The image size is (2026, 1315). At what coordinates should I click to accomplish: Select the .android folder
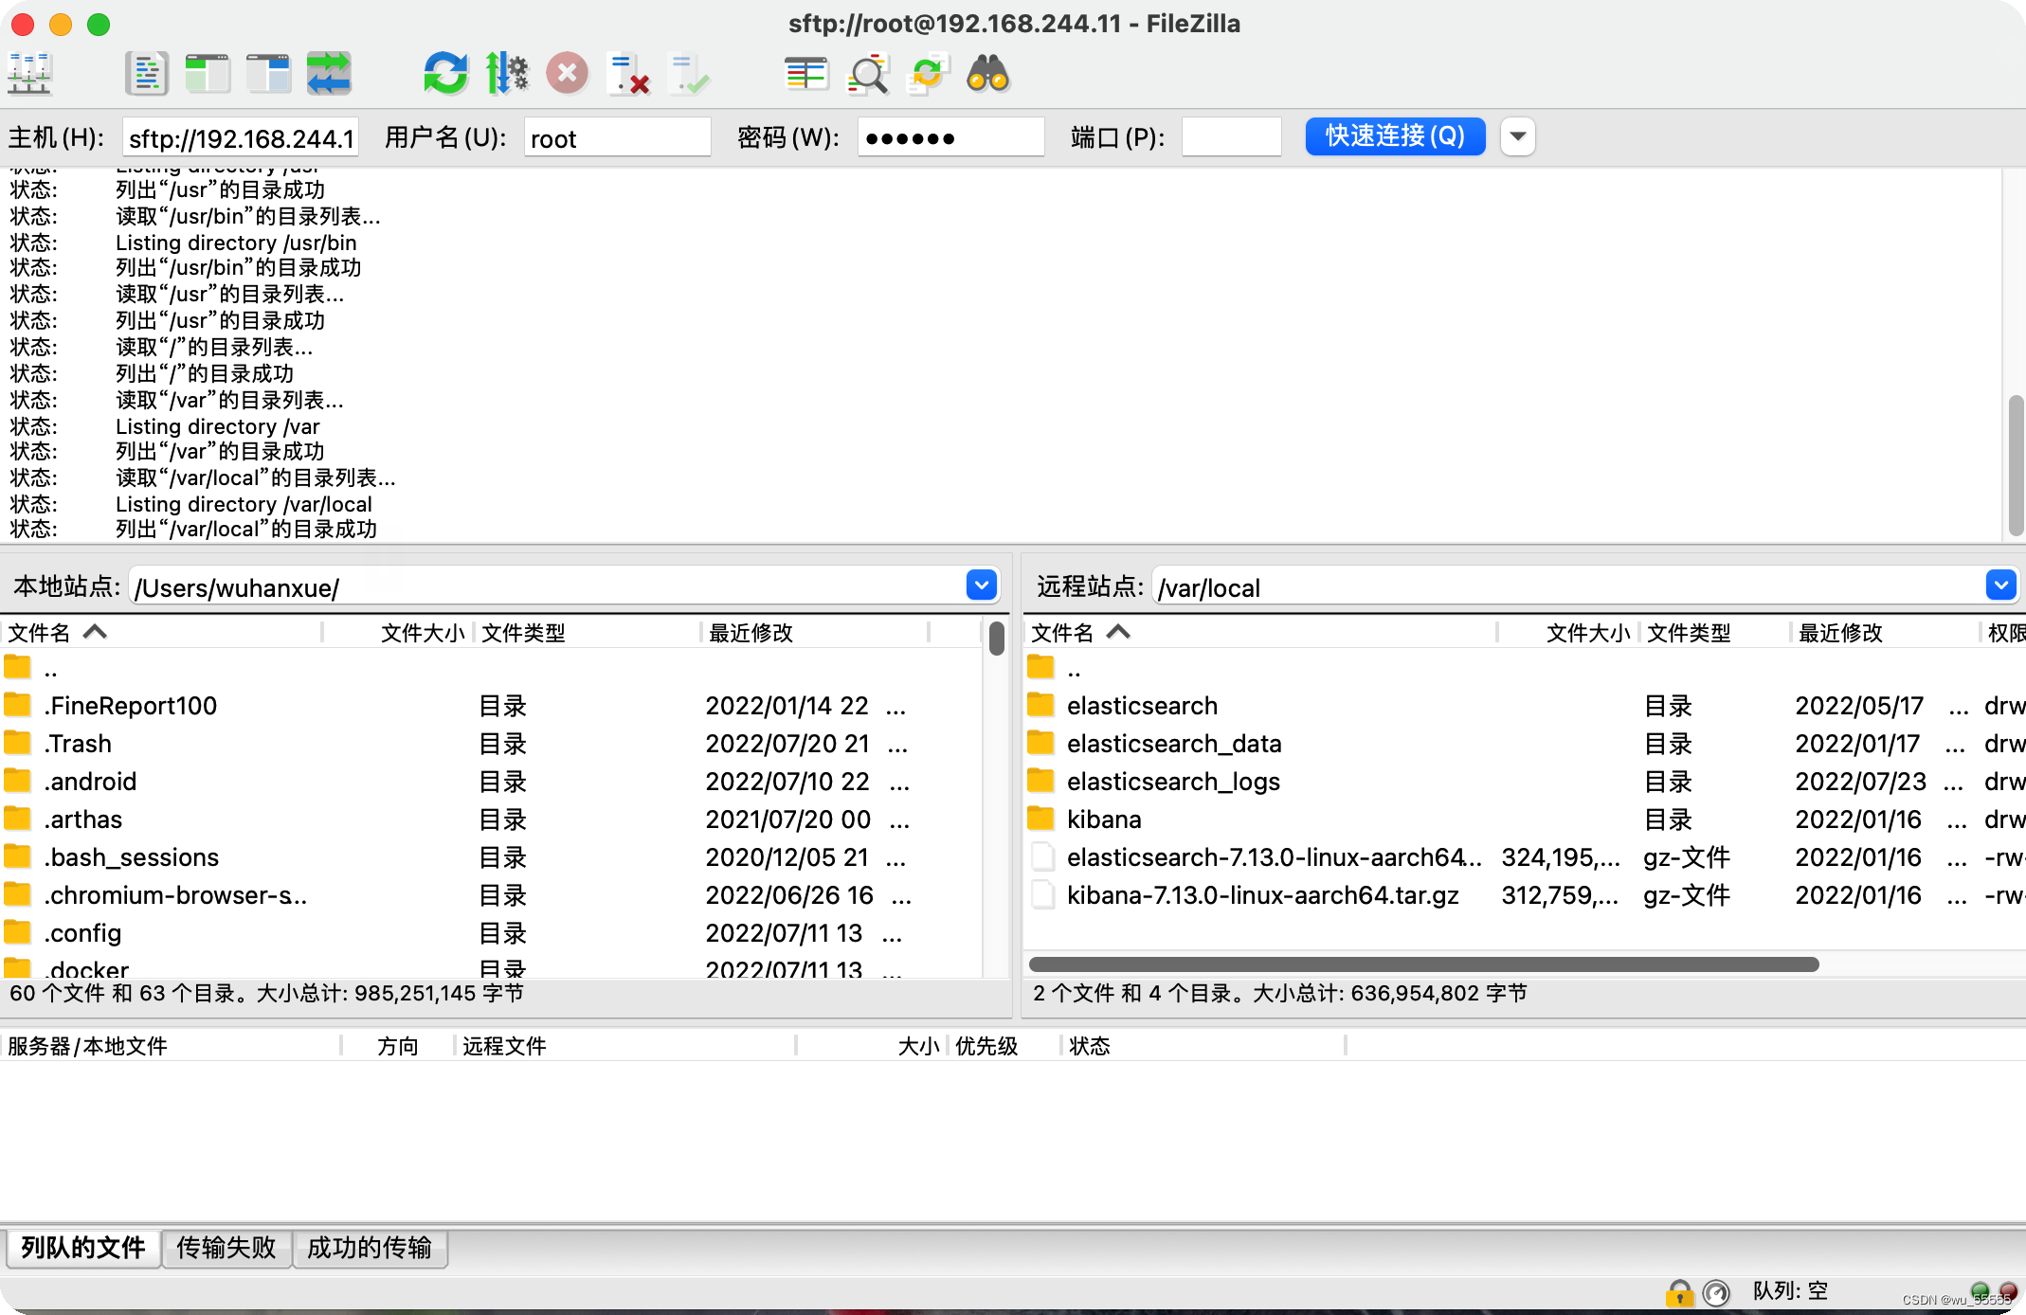pyautogui.click(x=491, y=782)
